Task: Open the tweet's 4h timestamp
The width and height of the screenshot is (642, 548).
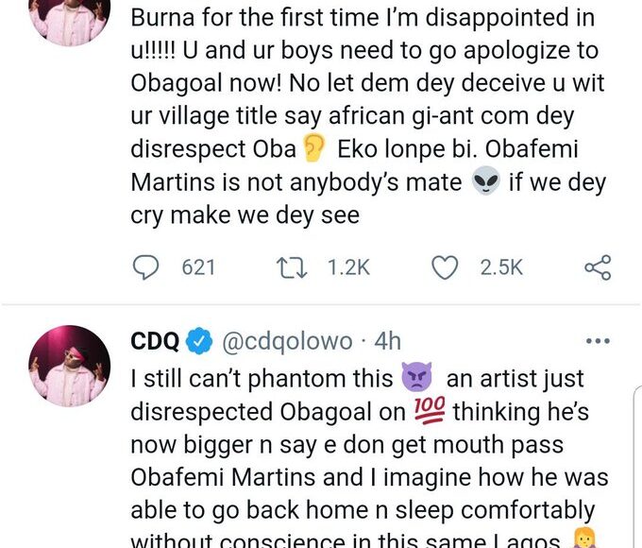Action: tap(387, 341)
